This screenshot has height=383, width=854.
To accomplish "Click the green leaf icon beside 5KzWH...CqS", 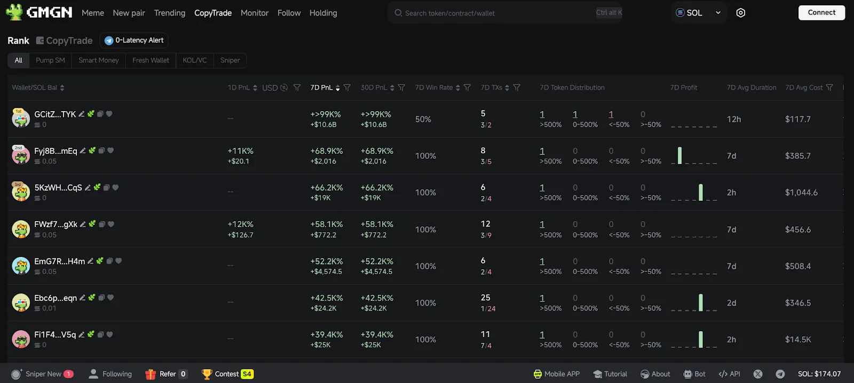I will tap(97, 187).
